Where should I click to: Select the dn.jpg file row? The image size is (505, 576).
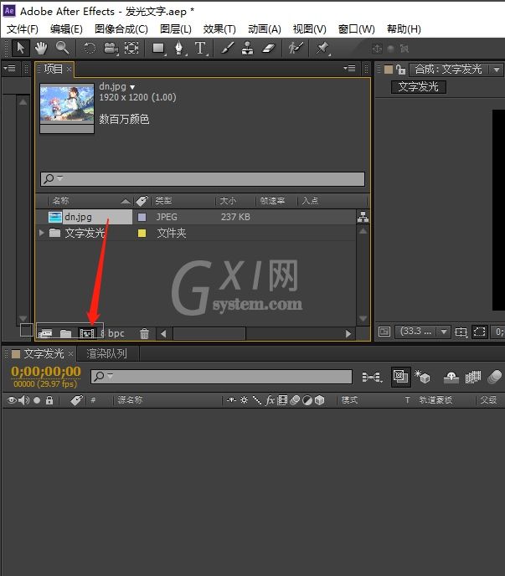coord(196,217)
